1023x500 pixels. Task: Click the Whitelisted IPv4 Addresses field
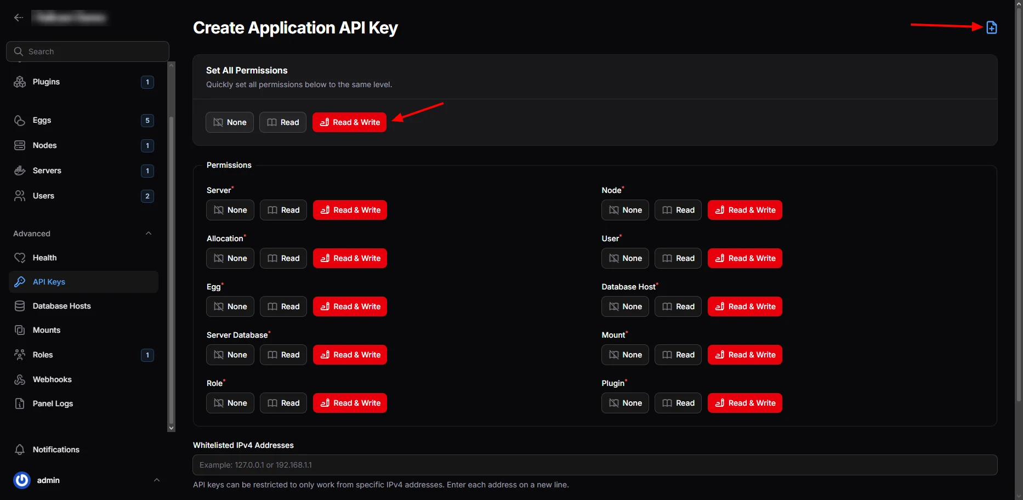pos(595,465)
